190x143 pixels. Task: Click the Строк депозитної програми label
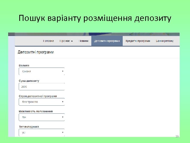point(38,96)
